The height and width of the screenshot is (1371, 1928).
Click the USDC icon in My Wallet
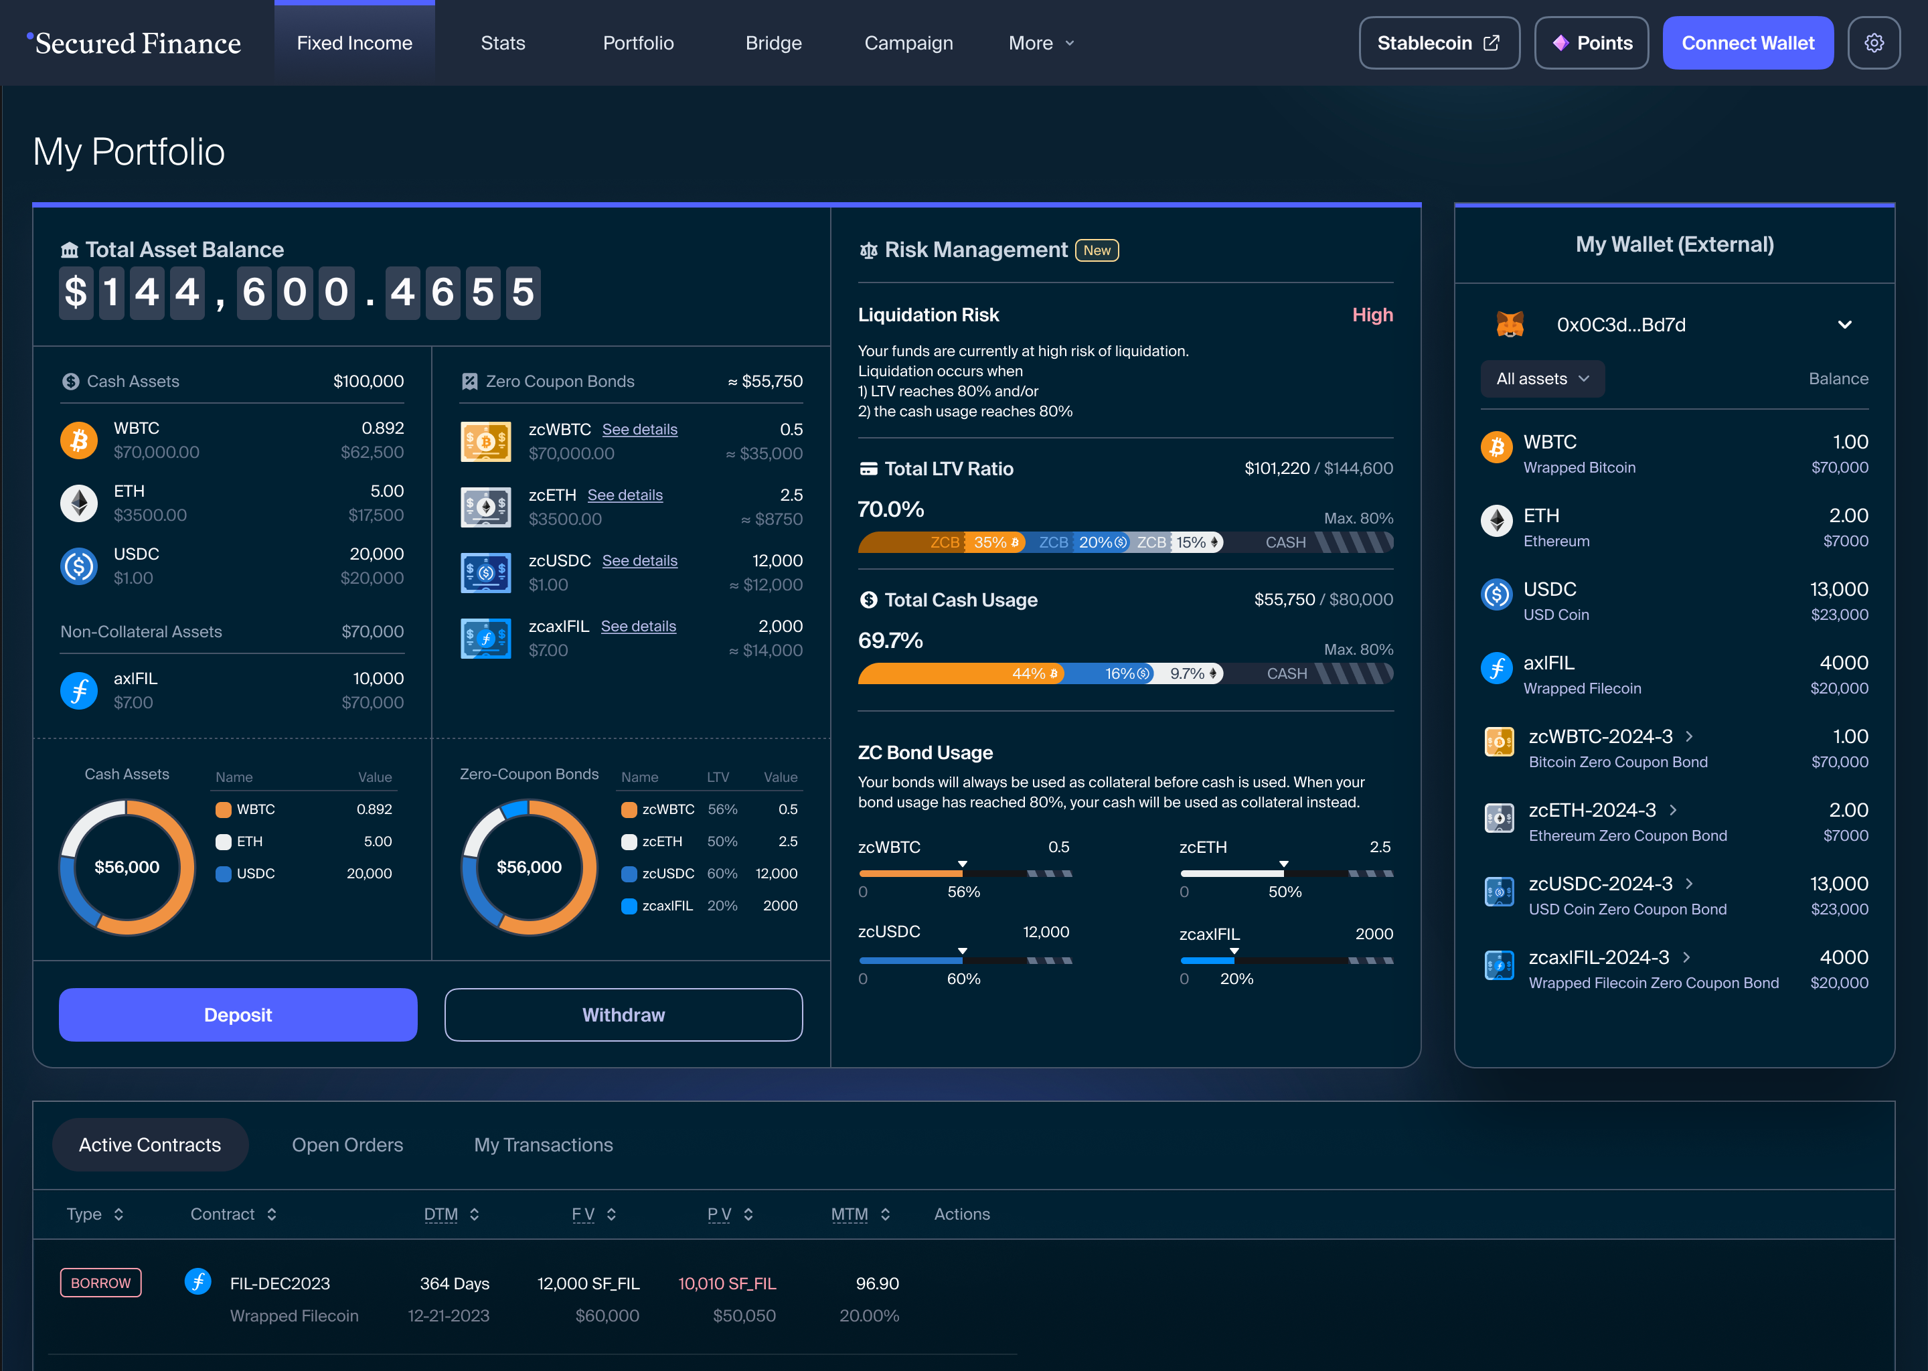tap(1497, 594)
